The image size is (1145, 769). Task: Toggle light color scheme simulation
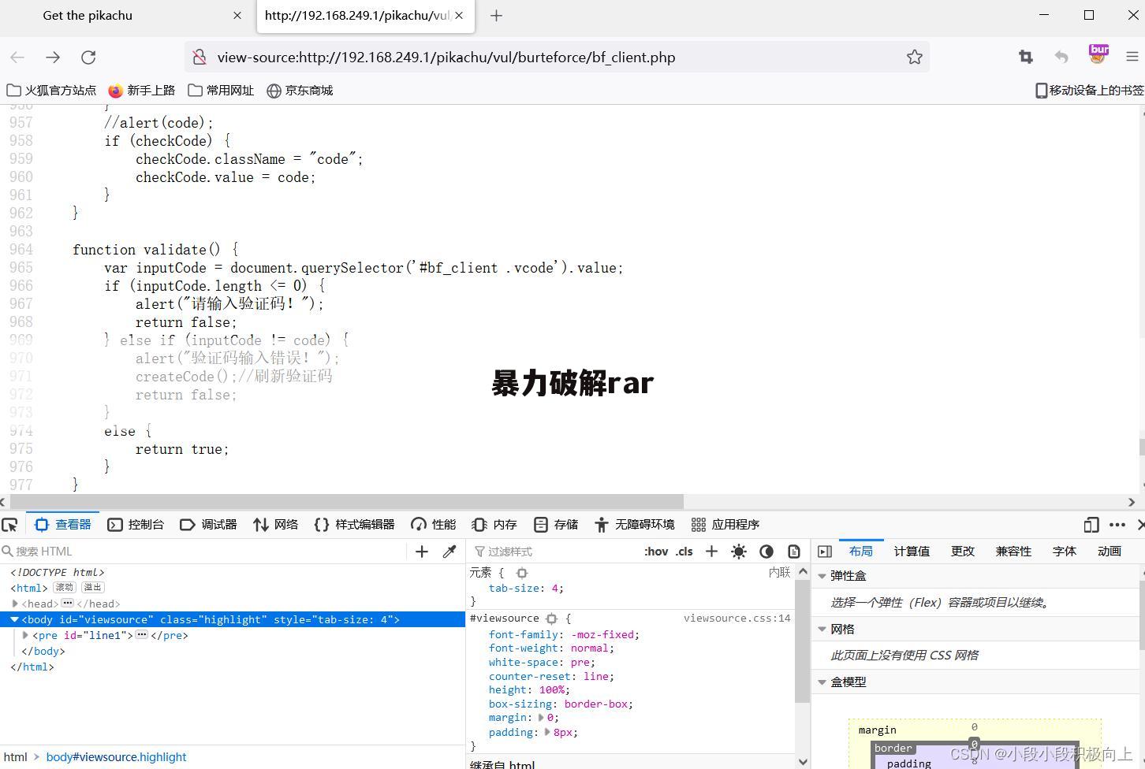pos(739,552)
